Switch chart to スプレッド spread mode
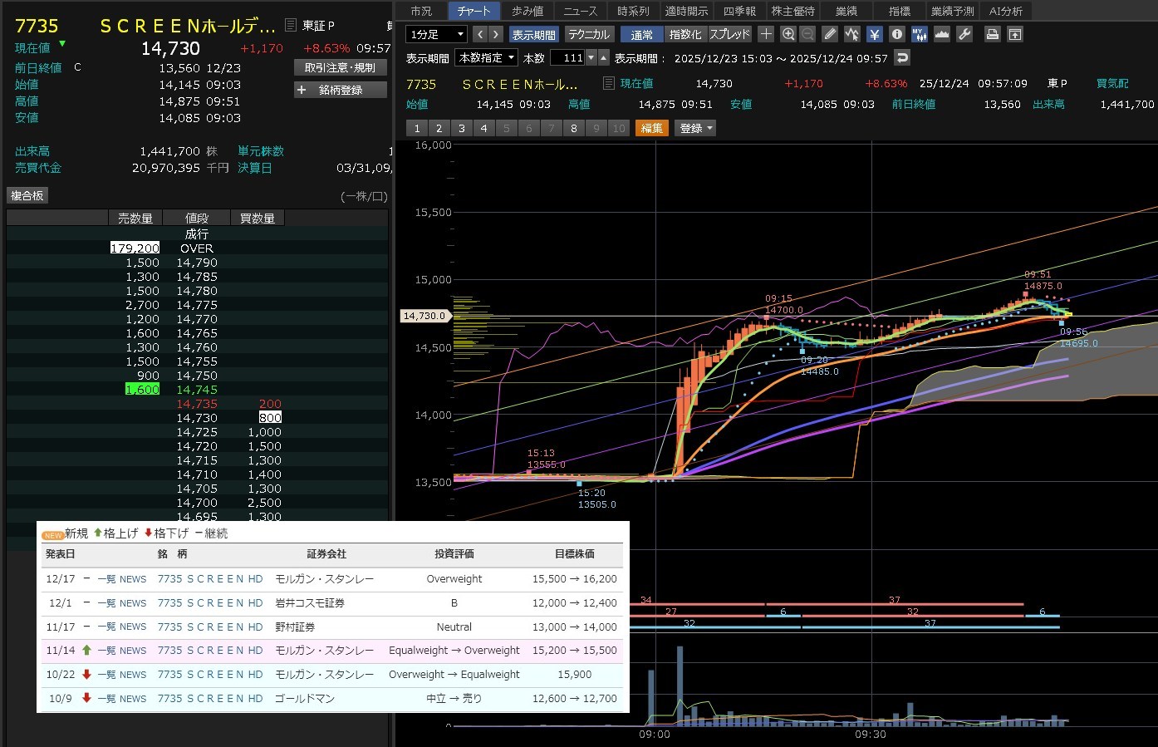The width and height of the screenshot is (1158, 747). [729, 34]
